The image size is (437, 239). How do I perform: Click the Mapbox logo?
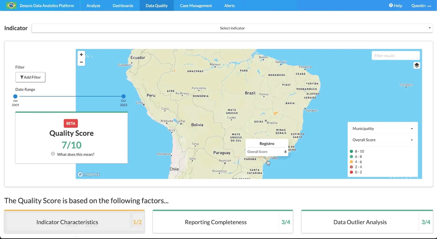click(89, 174)
